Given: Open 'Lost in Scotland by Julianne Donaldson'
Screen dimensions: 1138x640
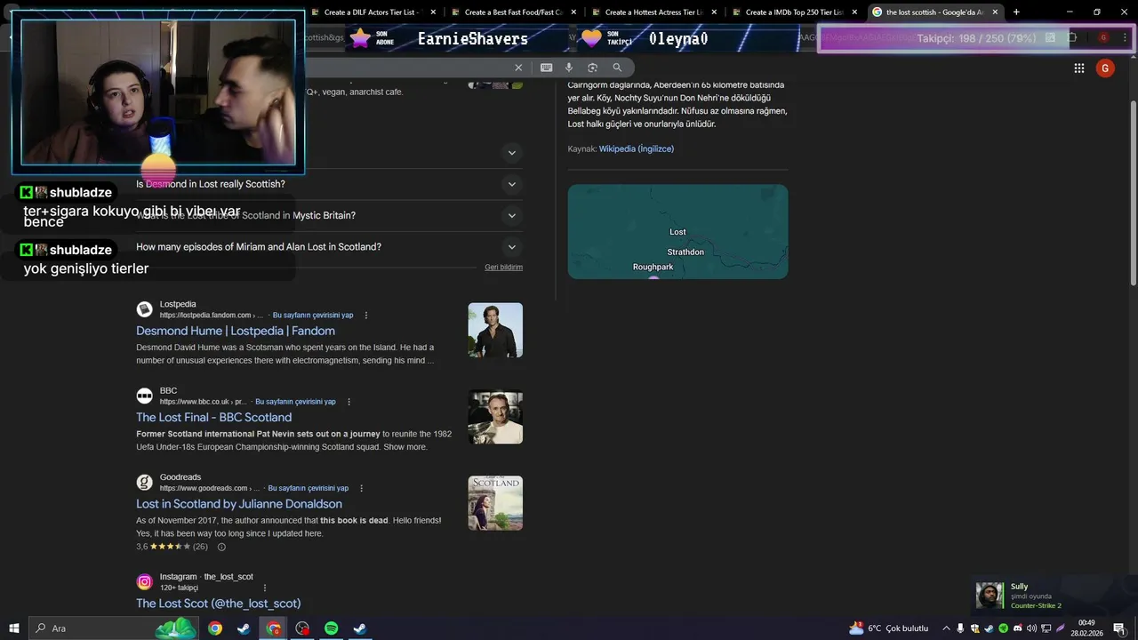Looking at the screenshot, I should [x=239, y=504].
